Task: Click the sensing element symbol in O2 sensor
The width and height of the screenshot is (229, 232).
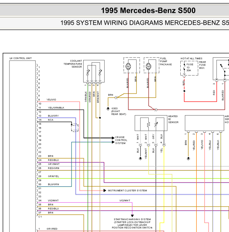Action: (x=156, y=125)
